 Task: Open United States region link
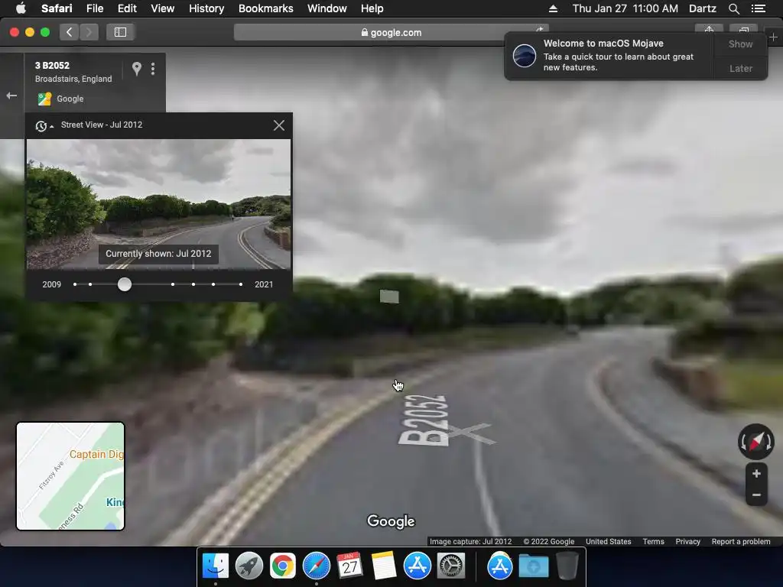tap(608, 542)
